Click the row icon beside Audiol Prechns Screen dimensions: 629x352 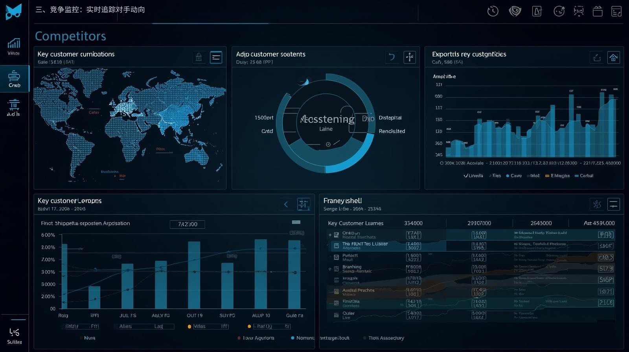pos(336,291)
